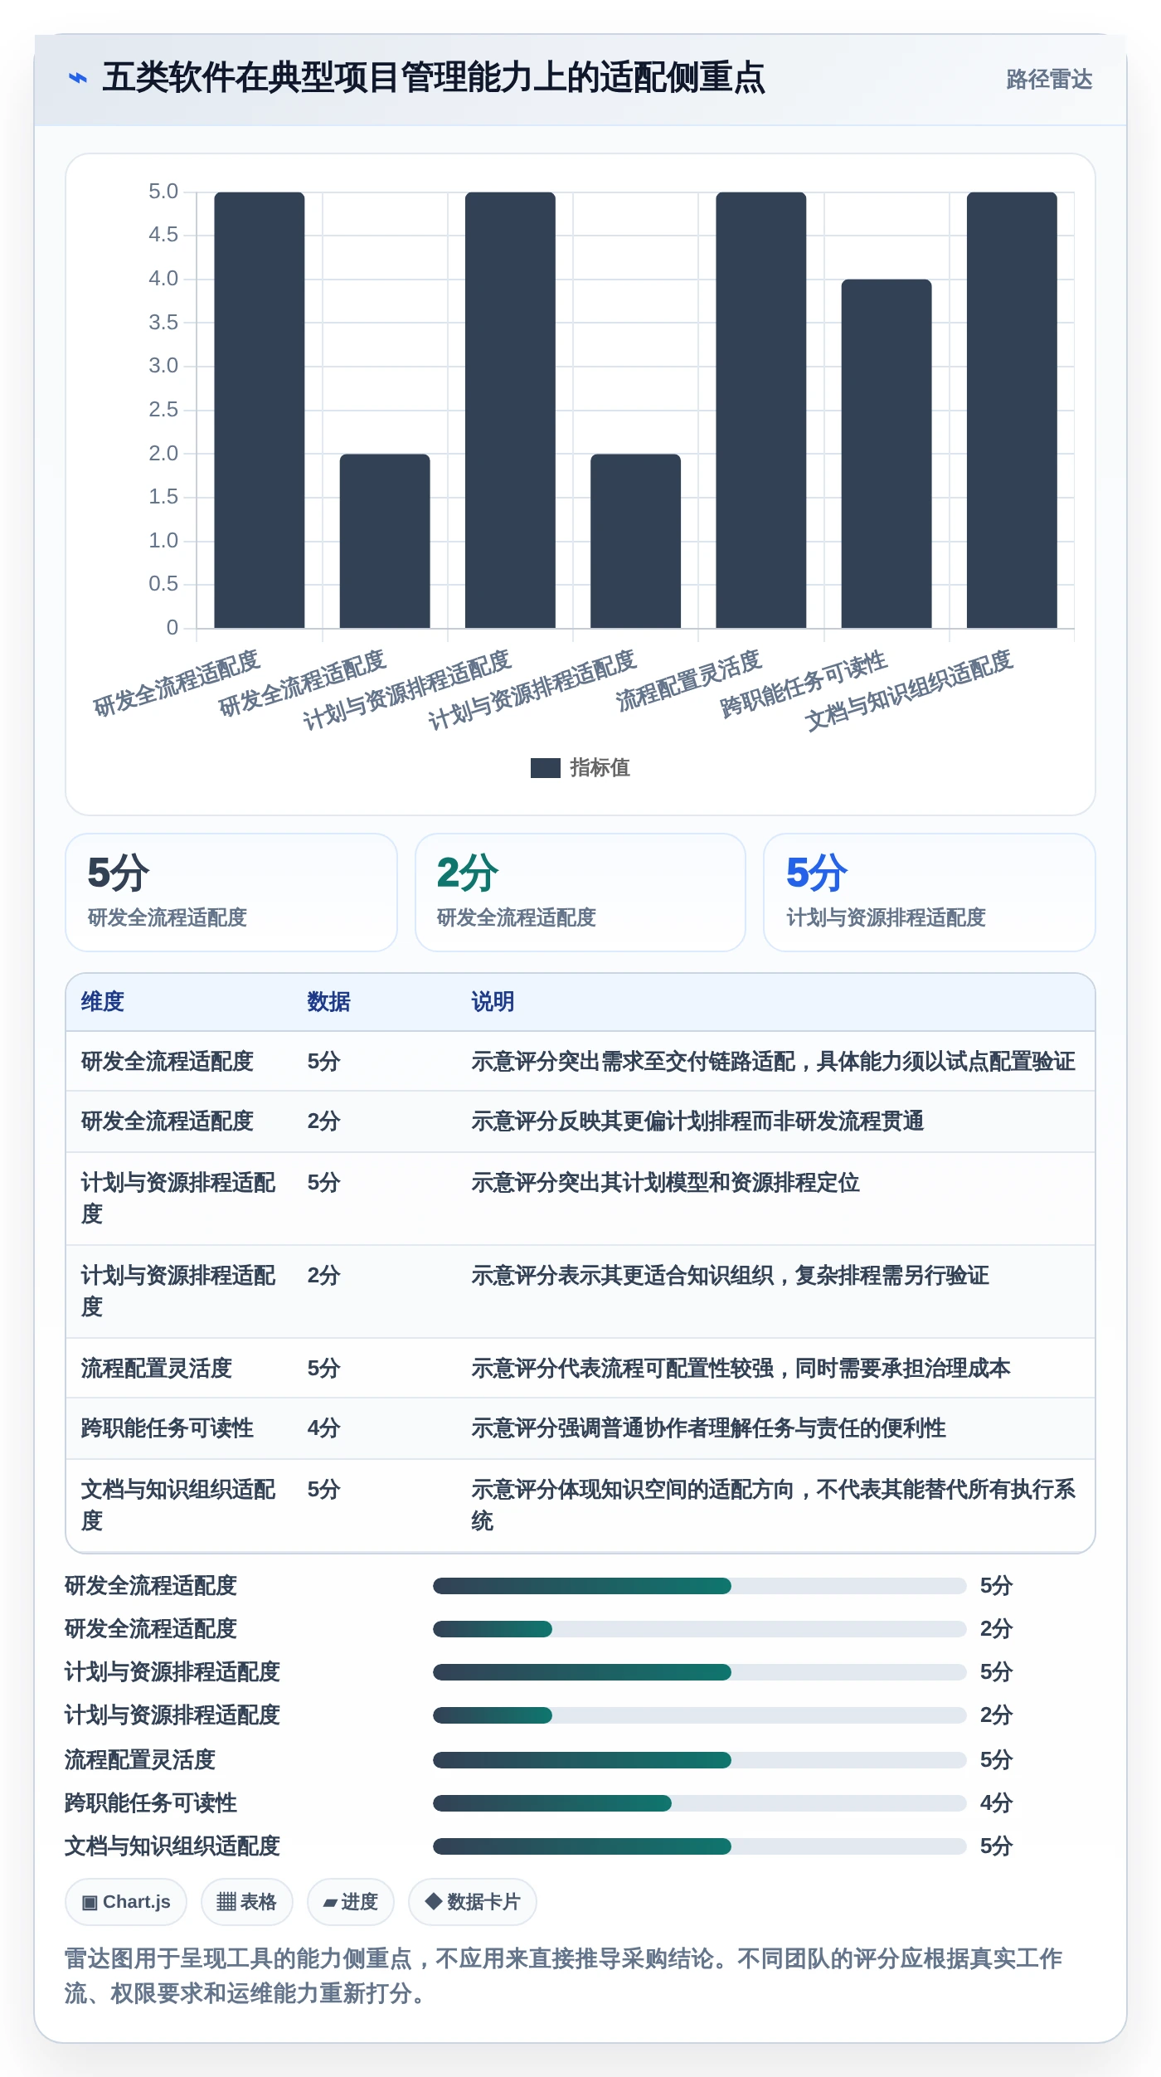The height and width of the screenshot is (2077, 1161).
Task: Click the 5.0 y-axis tick label
Action: click(x=163, y=192)
